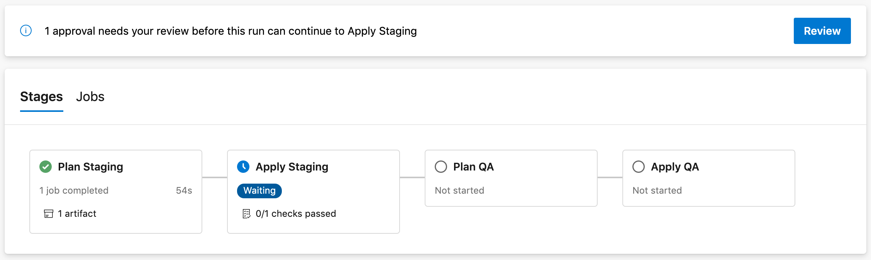Viewport: 871px width, 260px height.
Task: Open the 0/1 checks passed link
Action: pyautogui.click(x=296, y=214)
